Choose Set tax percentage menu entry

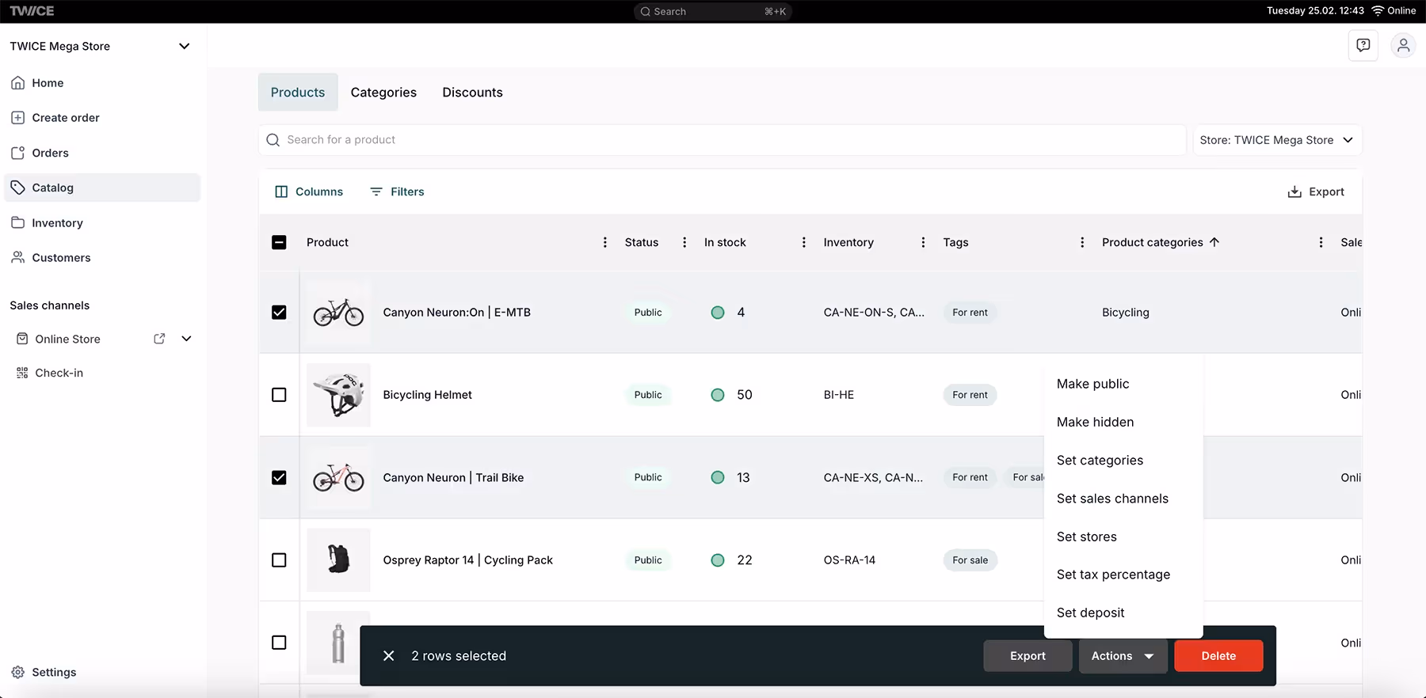pos(1123,575)
